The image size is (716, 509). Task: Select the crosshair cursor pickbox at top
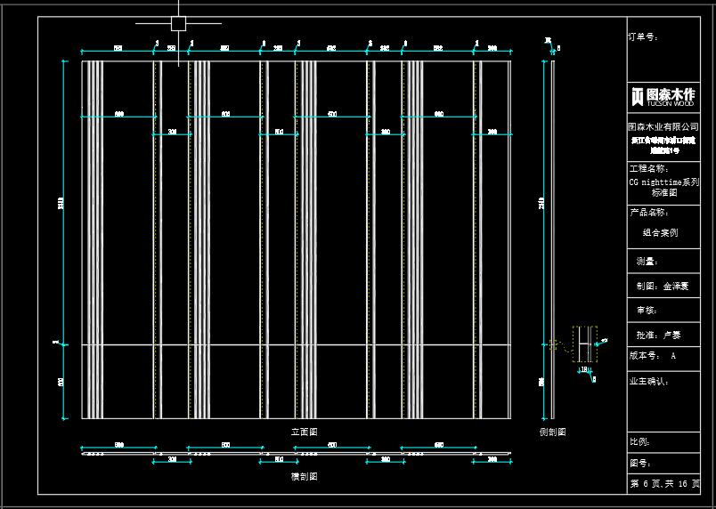(x=178, y=24)
